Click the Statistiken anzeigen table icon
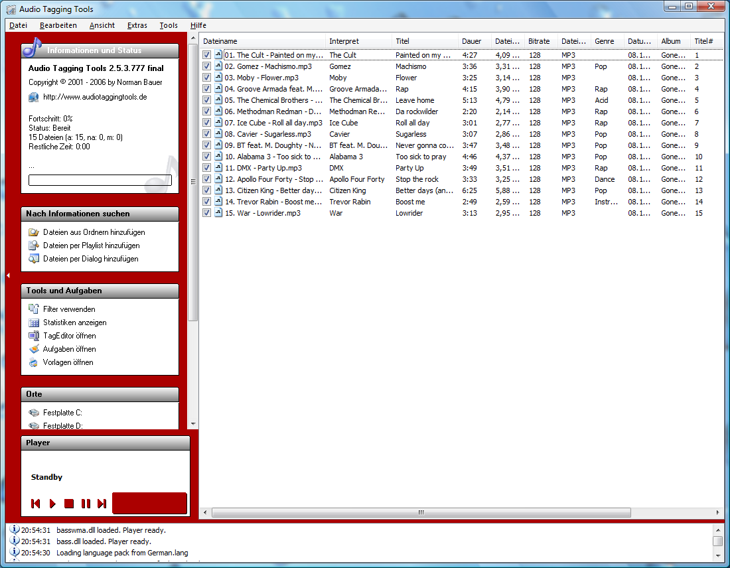The image size is (730, 568). point(34,322)
